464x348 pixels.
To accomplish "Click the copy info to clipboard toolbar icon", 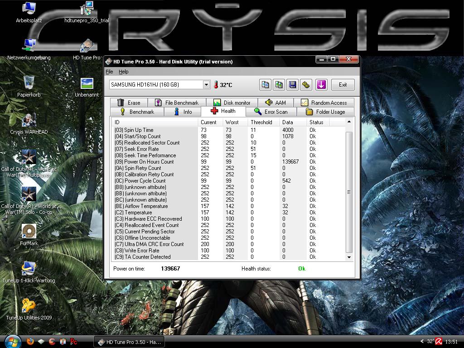I will point(265,85).
